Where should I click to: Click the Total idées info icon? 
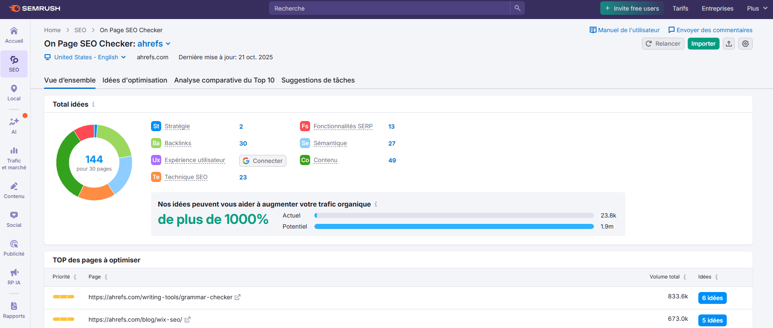93,104
